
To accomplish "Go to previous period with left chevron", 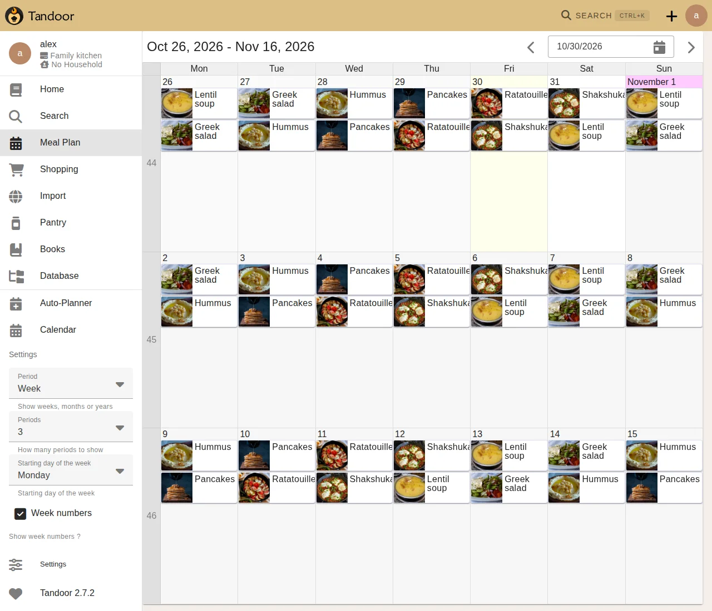I will (531, 47).
